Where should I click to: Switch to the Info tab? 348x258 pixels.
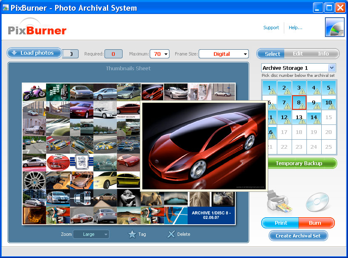click(x=323, y=54)
